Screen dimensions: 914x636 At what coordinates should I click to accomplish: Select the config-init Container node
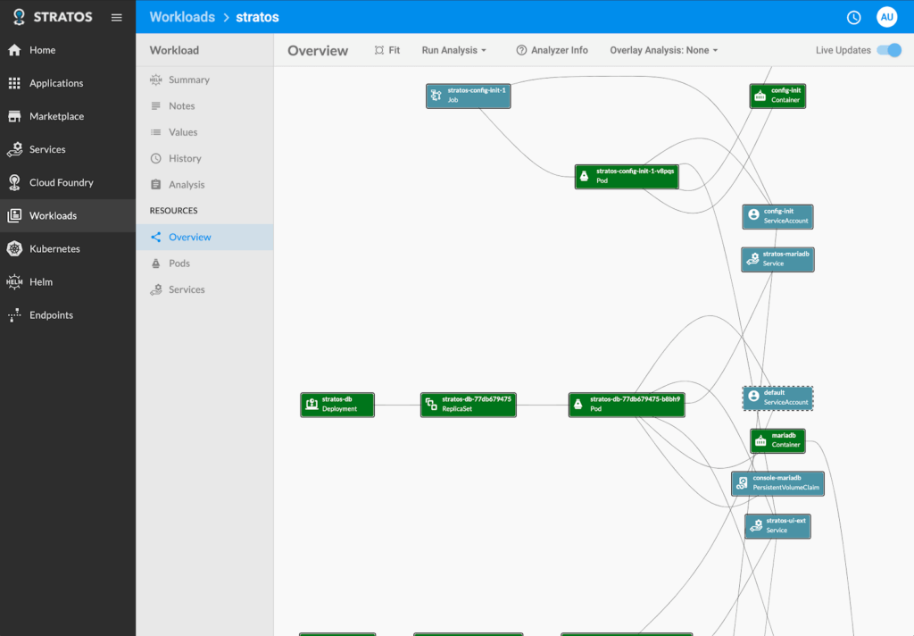pos(777,96)
